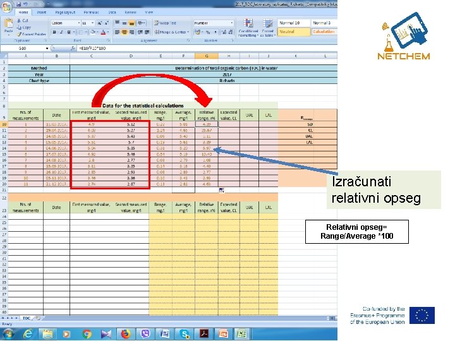Click the Format Painter brush
Image resolution: width=455 pixels, height=341 pixels.
click(32, 34)
